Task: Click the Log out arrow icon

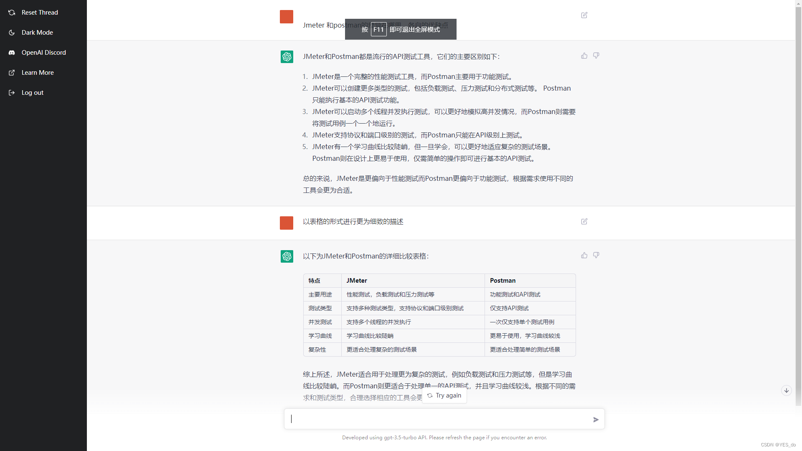Action: tap(12, 93)
